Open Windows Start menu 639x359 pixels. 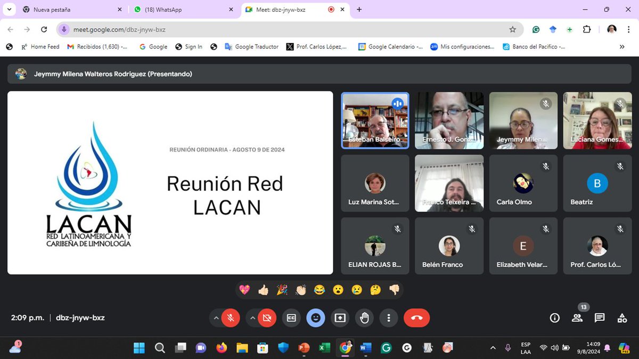pyautogui.click(x=139, y=348)
